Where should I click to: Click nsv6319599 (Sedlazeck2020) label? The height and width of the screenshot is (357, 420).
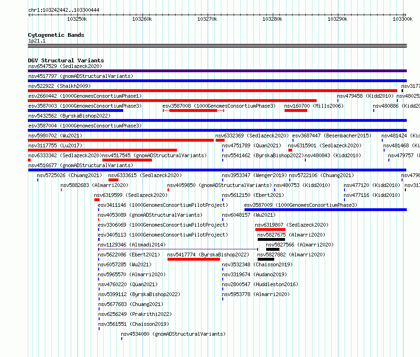[131, 195]
